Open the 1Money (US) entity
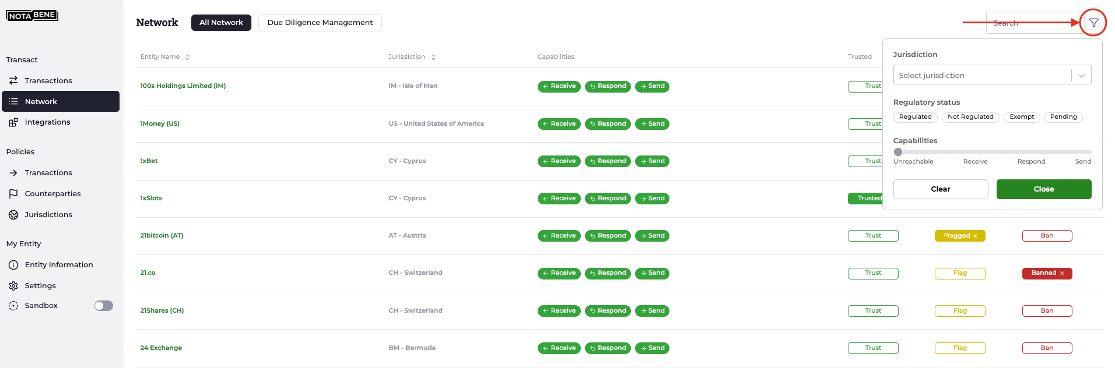1115x368 pixels. [x=160, y=124]
